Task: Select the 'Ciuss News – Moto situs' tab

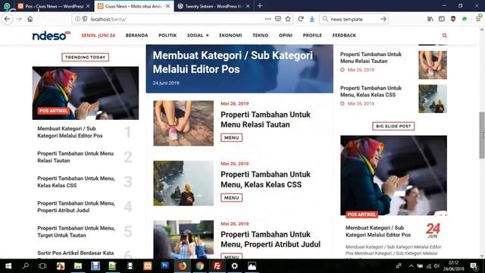Action: [x=133, y=6]
